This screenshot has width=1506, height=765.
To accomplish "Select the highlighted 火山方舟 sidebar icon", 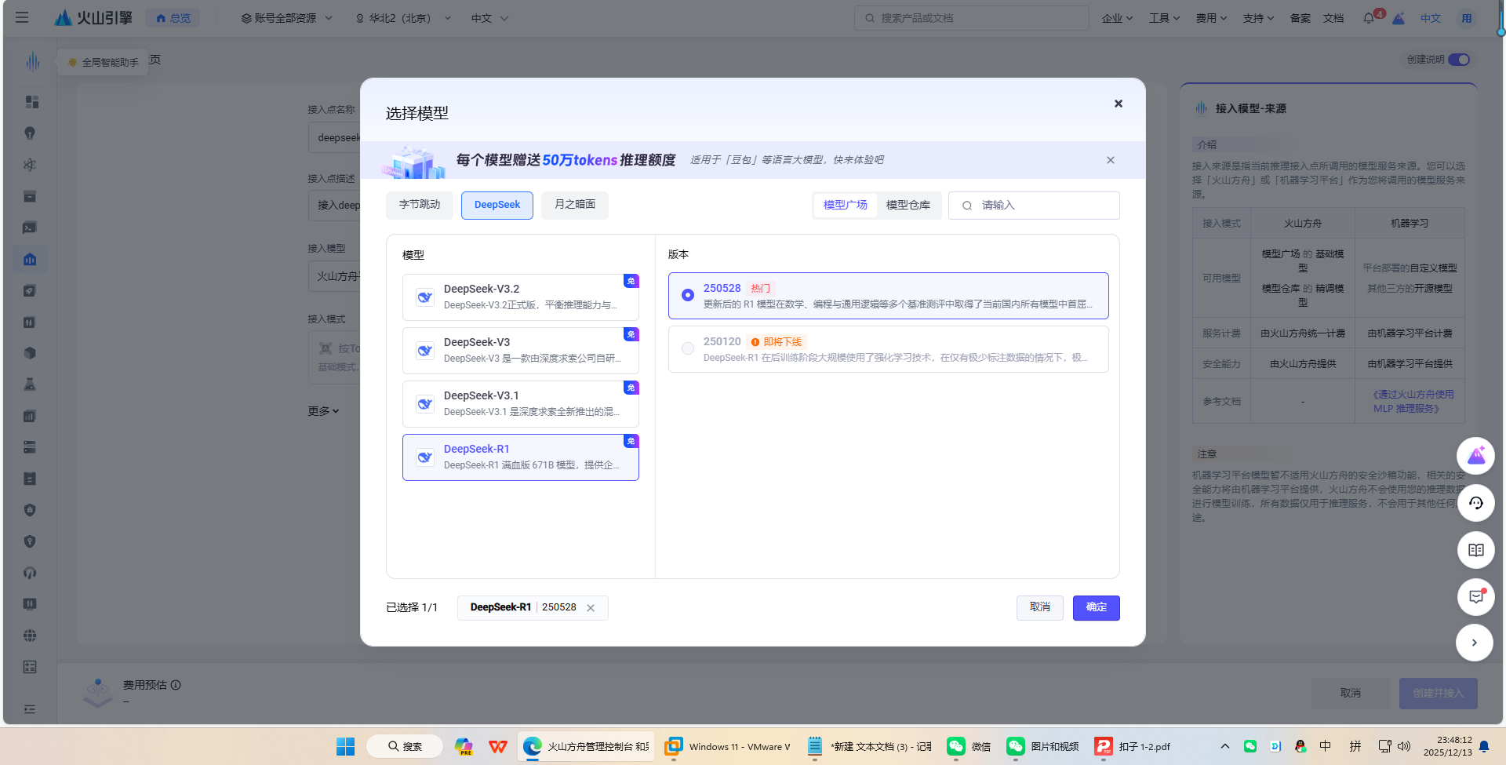I will pos(30,259).
